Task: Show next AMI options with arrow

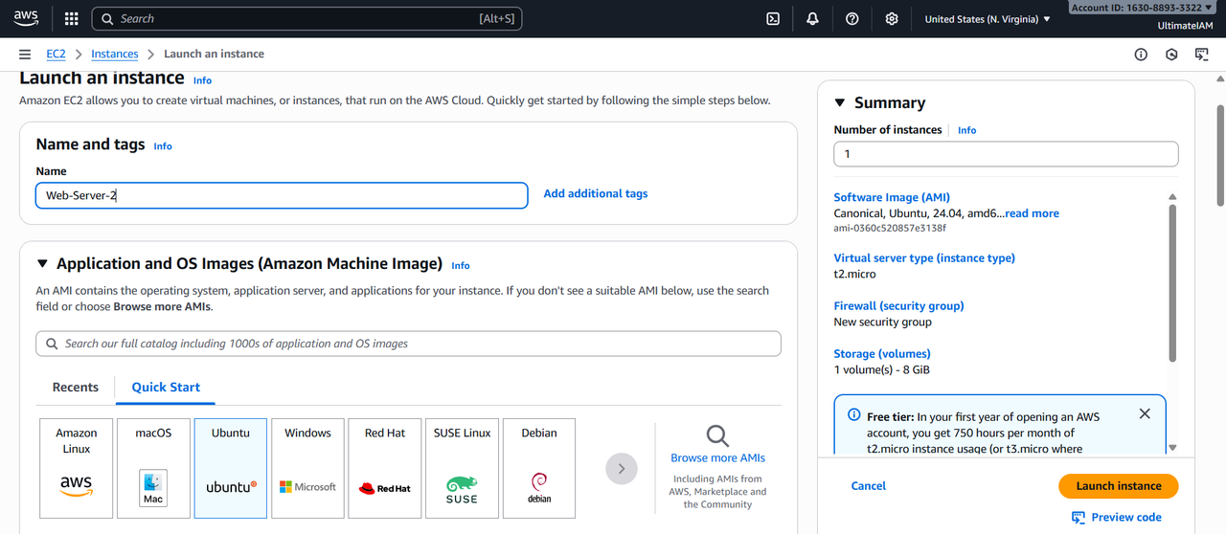Action: [x=622, y=468]
